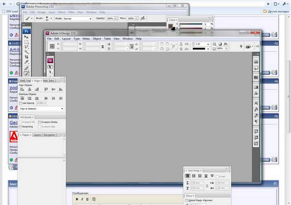Viewport: 291px width, 205px height.
Task: Select Jump object wrap icon
Action: [x=206, y=176]
